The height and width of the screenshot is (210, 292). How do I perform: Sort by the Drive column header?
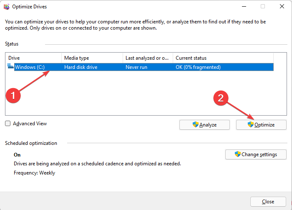coord(33,58)
